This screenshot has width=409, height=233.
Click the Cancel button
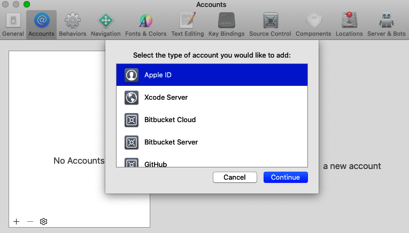235,178
